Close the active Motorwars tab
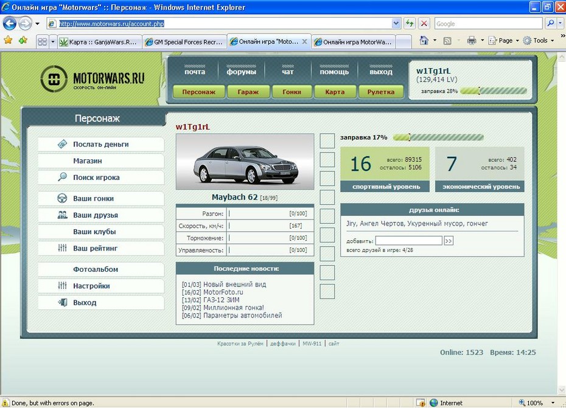 click(305, 41)
